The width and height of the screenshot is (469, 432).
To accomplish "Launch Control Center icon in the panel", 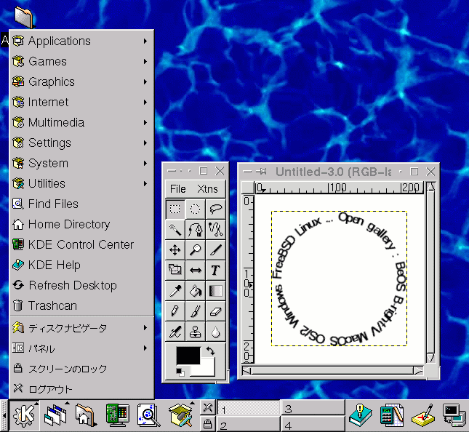I will pos(118,415).
